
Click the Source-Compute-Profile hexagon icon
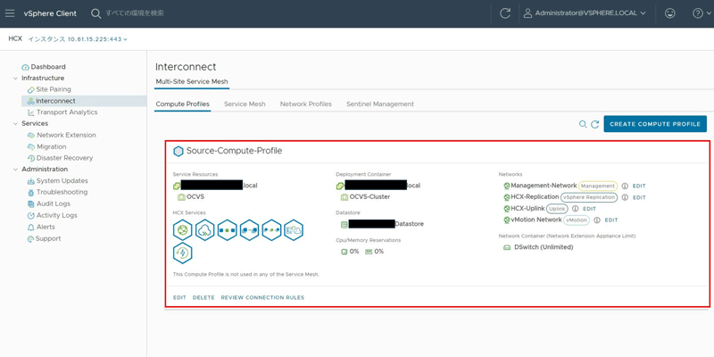[x=178, y=151]
